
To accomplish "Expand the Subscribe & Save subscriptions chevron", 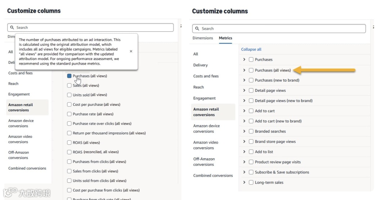I will [244, 172].
